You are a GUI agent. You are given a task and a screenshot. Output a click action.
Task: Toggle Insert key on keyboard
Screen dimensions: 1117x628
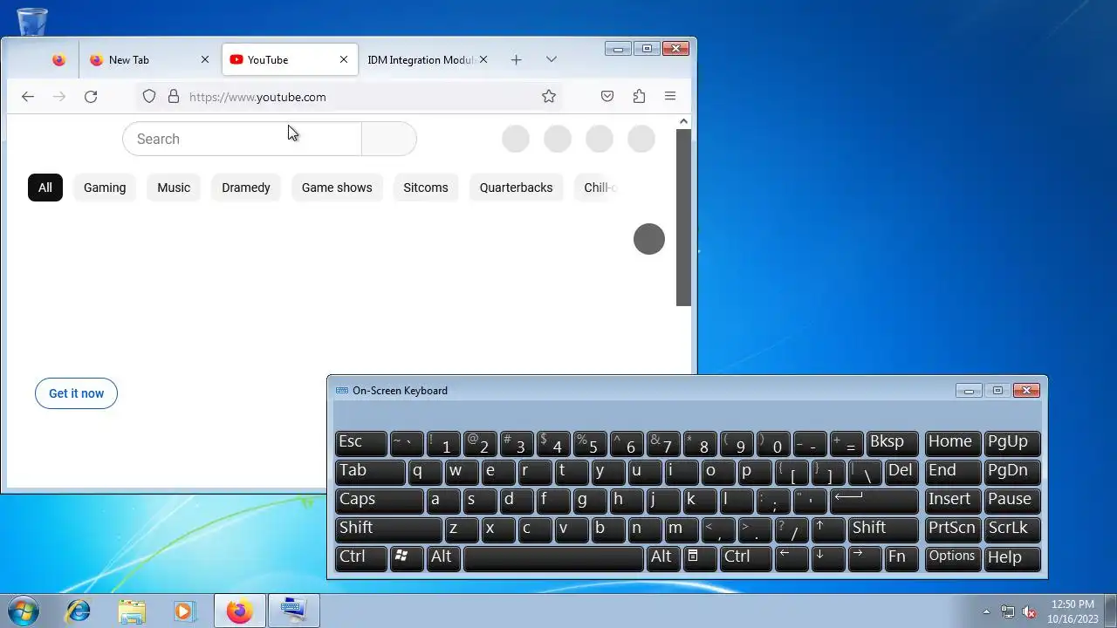[x=953, y=501]
